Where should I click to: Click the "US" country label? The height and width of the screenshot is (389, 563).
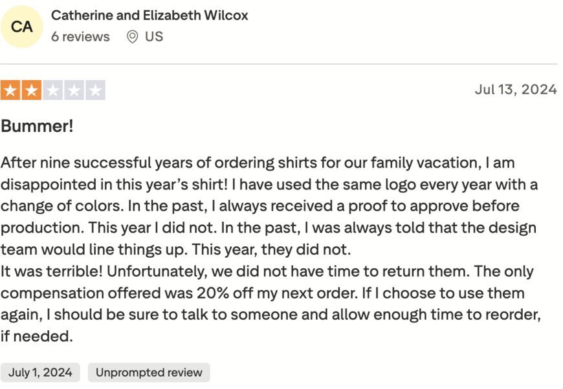154,37
